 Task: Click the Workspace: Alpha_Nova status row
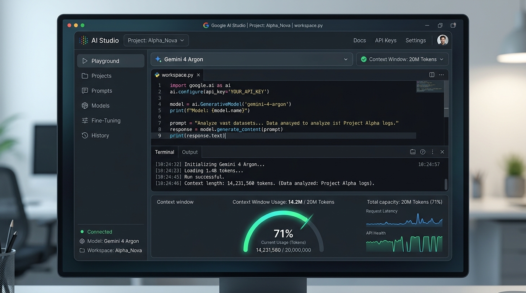point(110,250)
